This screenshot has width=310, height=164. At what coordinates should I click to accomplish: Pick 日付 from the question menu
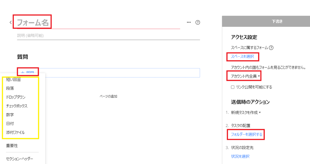click(x=10, y=123)
